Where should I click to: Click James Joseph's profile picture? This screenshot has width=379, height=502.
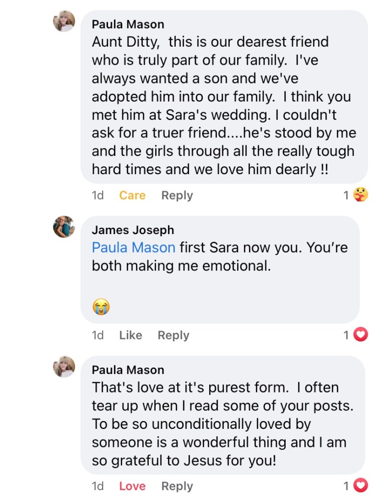coord(64,227)
